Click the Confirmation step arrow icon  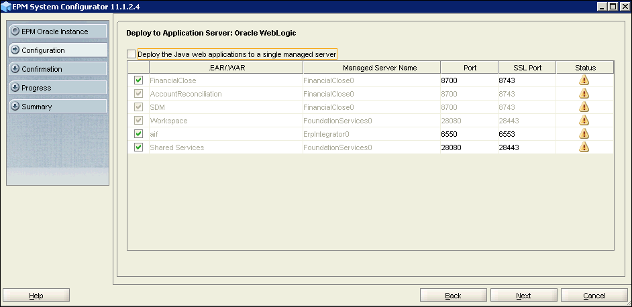(x=15, y=68)
